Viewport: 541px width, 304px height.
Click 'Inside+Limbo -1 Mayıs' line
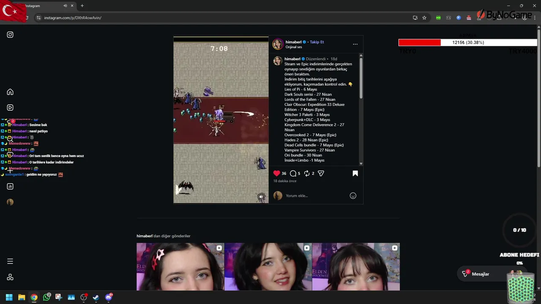point(304,160)
